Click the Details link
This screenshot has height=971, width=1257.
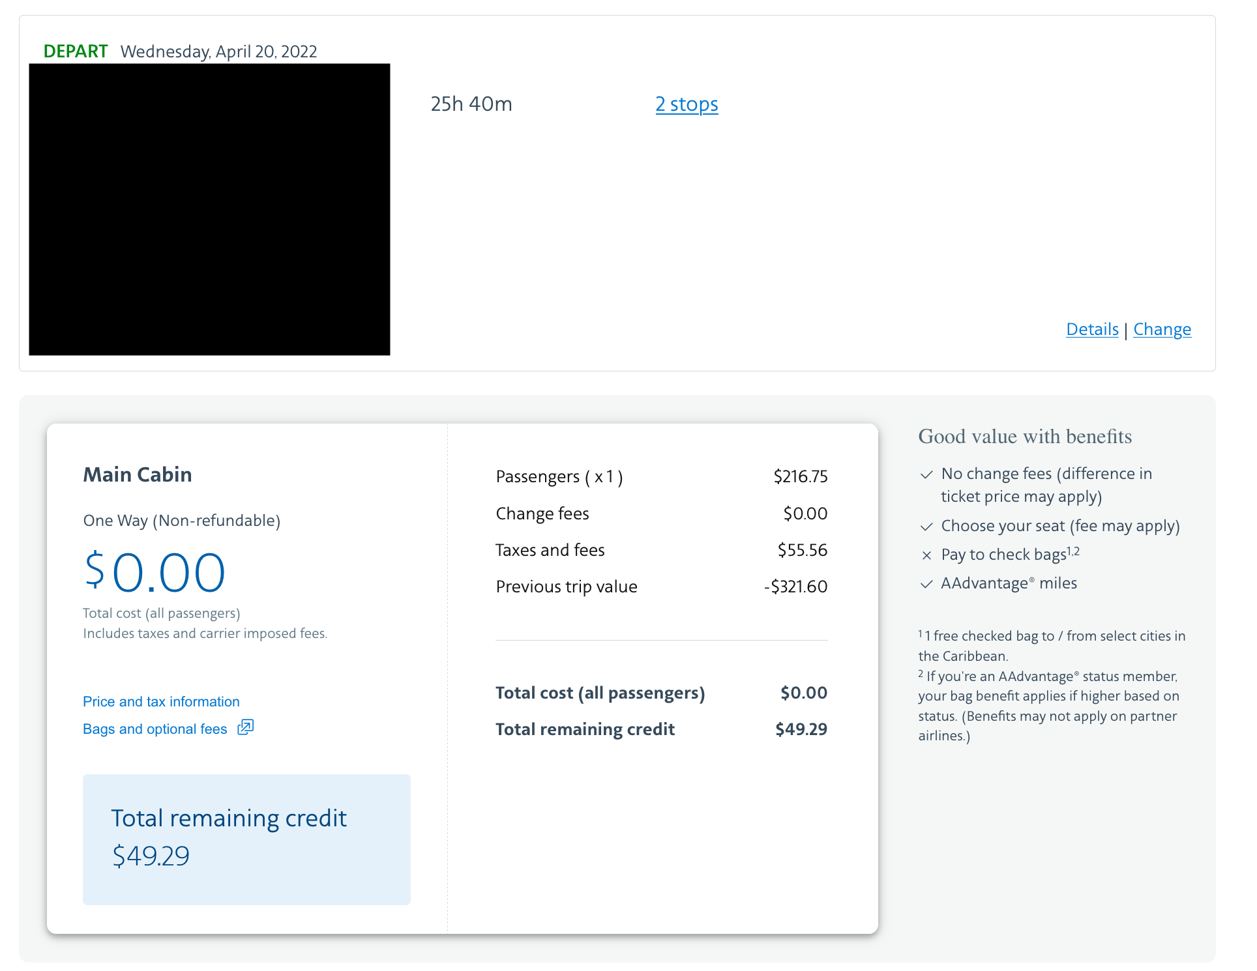point(1091,329)
